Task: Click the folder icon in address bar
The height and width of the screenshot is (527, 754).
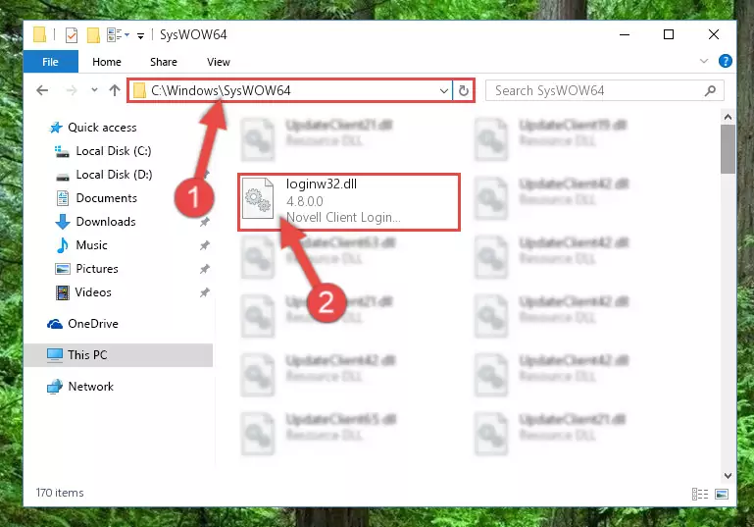Action: (x=139, y=90)
